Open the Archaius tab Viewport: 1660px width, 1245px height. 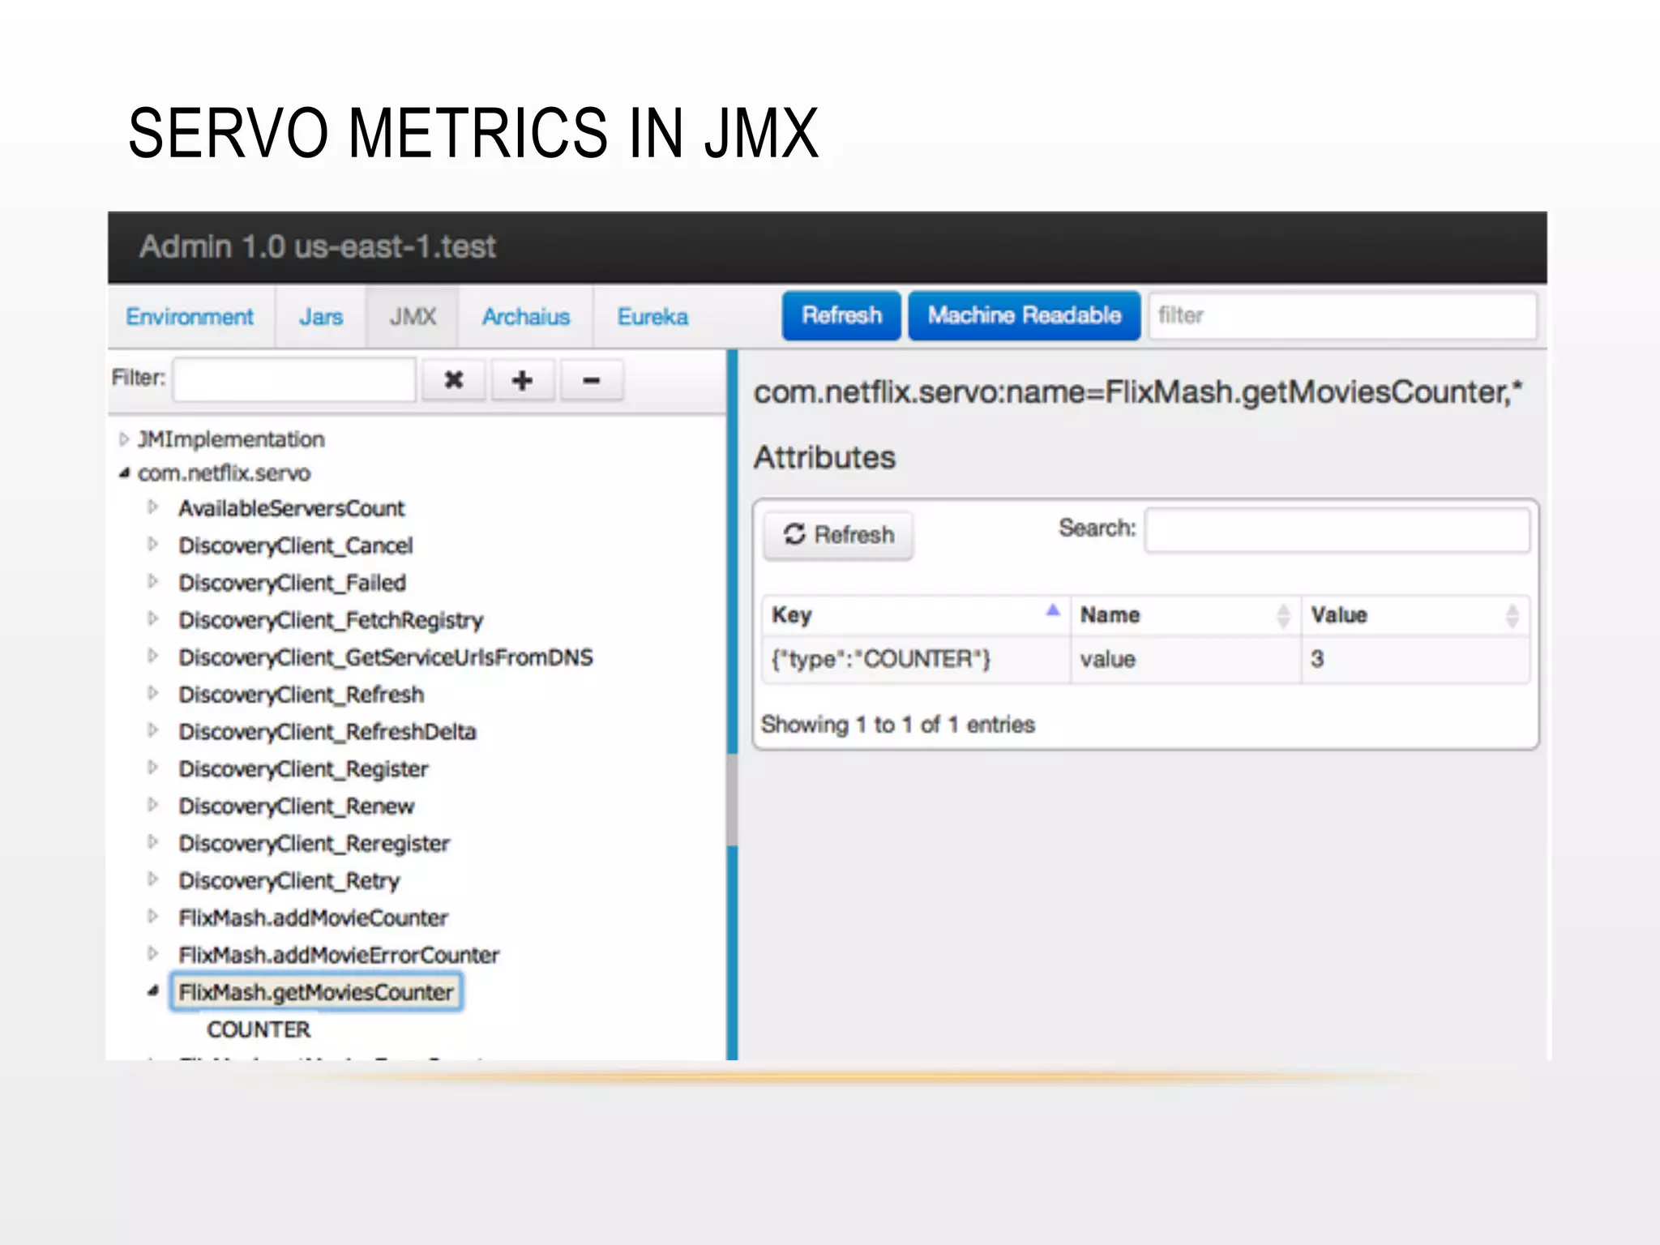pyautogui.click(x=526, y=317)
